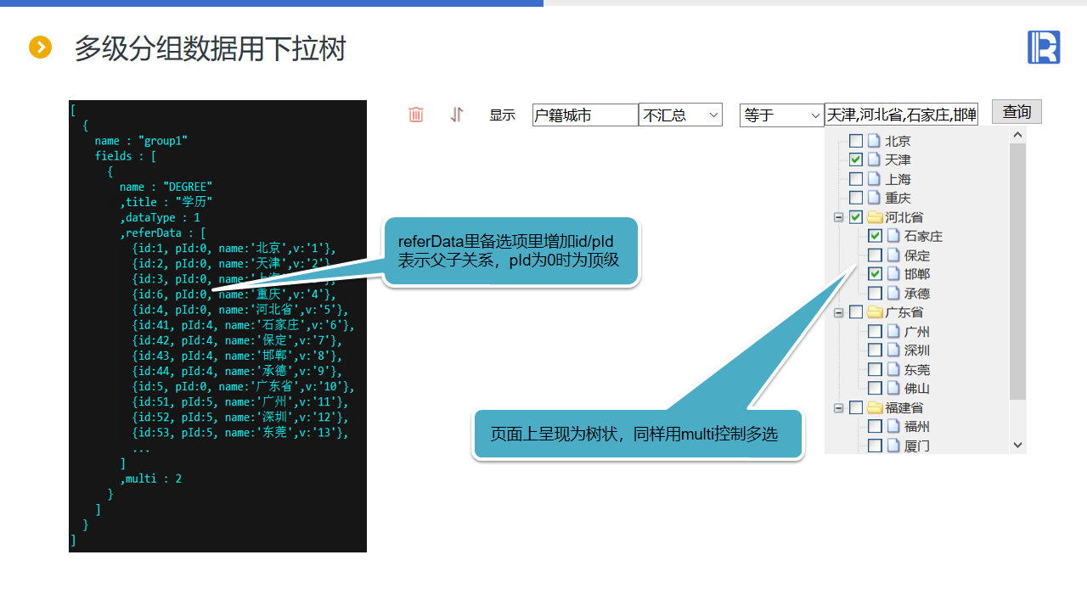Viewport: 1087px width, 611px height.
Task: Focus the 户籍城市 field input
Action: [x=585, y=115]
